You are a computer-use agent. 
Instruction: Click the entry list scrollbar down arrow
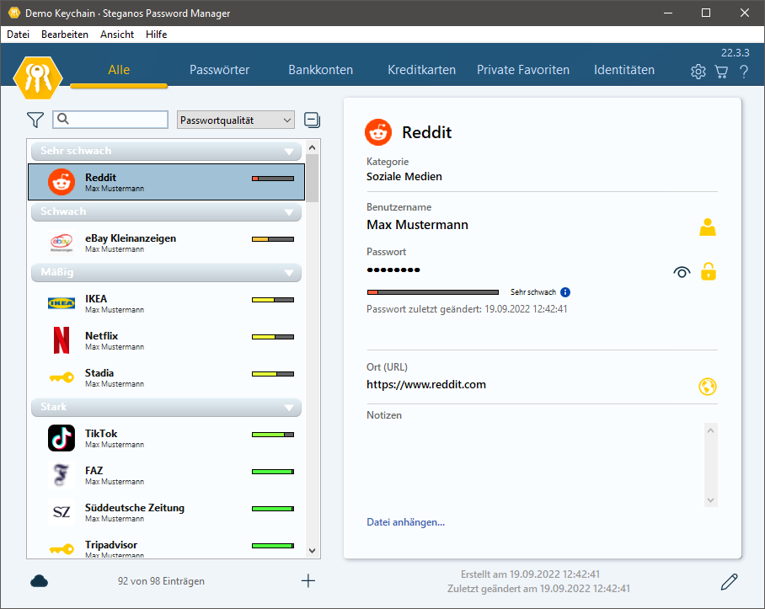(313, 551)
